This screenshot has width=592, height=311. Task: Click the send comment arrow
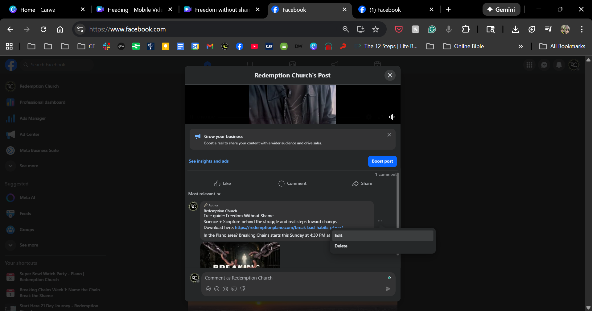point(388,289)
